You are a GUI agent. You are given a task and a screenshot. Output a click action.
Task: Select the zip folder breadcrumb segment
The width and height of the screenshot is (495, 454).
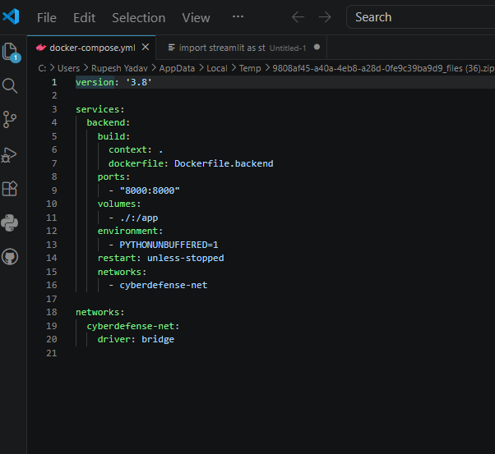click(383, 68)
